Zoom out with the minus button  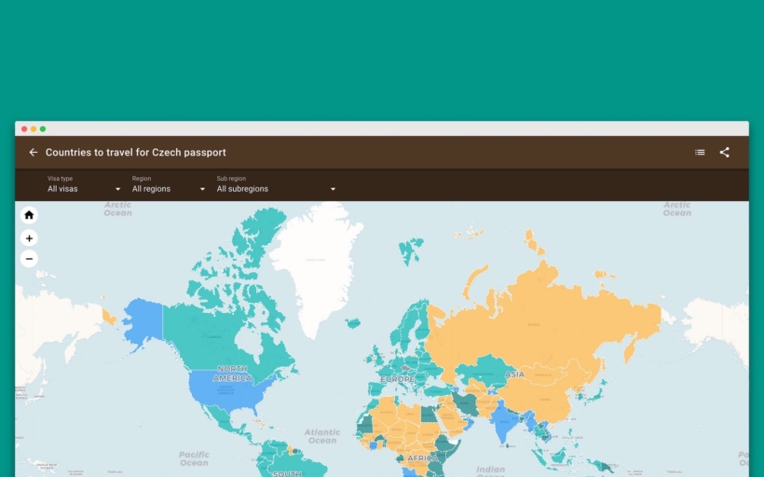(29, 259)
